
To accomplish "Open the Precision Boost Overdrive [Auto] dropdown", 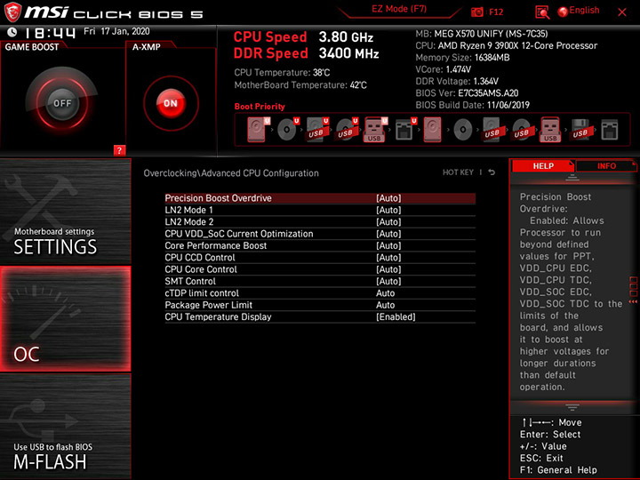I will pyautogui.click(x=388, y=198).
